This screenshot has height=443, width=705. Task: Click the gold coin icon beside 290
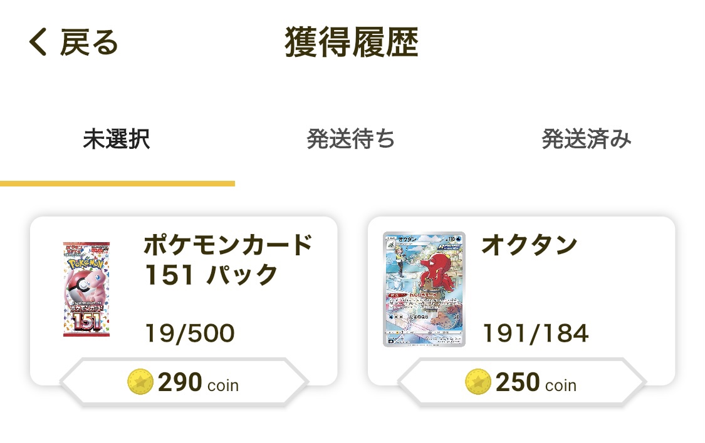140,382
